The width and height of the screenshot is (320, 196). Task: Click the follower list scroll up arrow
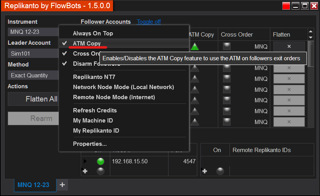311,31
